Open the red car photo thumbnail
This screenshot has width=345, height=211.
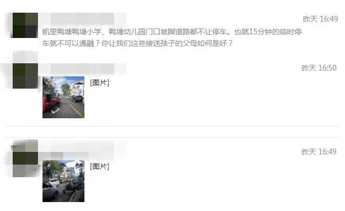tap(63, 97)
